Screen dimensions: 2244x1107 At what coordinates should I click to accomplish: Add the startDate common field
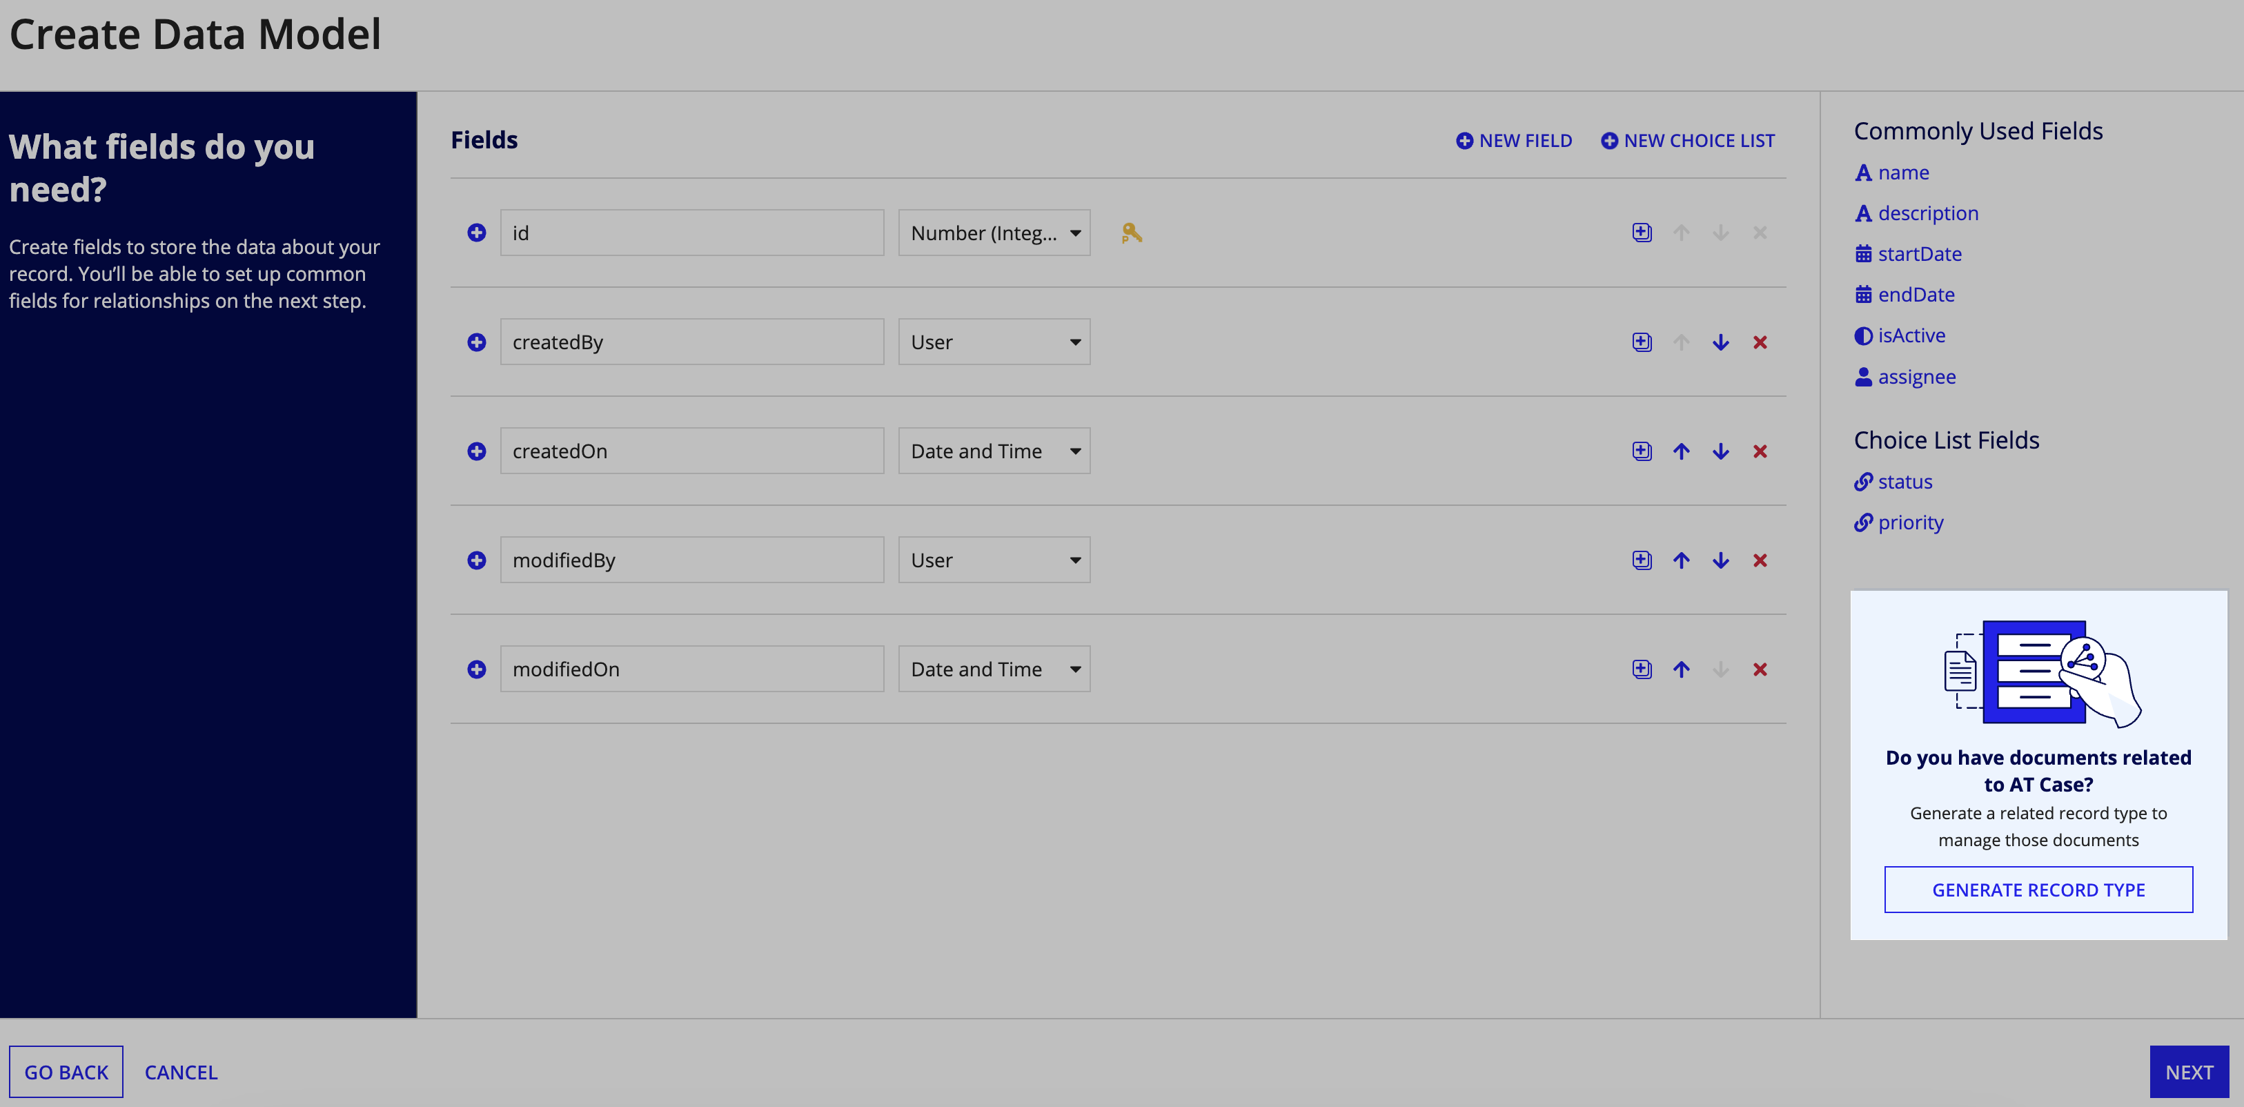tap(1909, 255)
